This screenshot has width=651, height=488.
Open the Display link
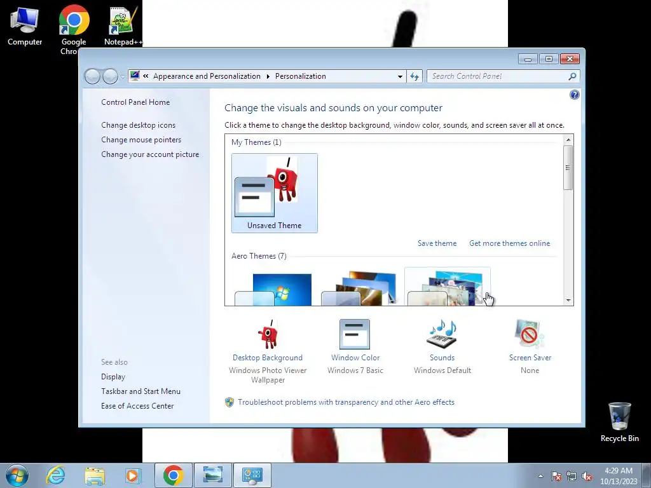click(x=113, y=377)
